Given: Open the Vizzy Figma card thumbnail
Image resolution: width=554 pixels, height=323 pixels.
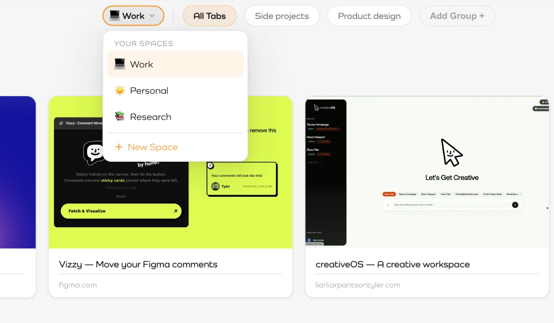Looking at the screenshot, I should pyautogui.click(x=171, y=172).
